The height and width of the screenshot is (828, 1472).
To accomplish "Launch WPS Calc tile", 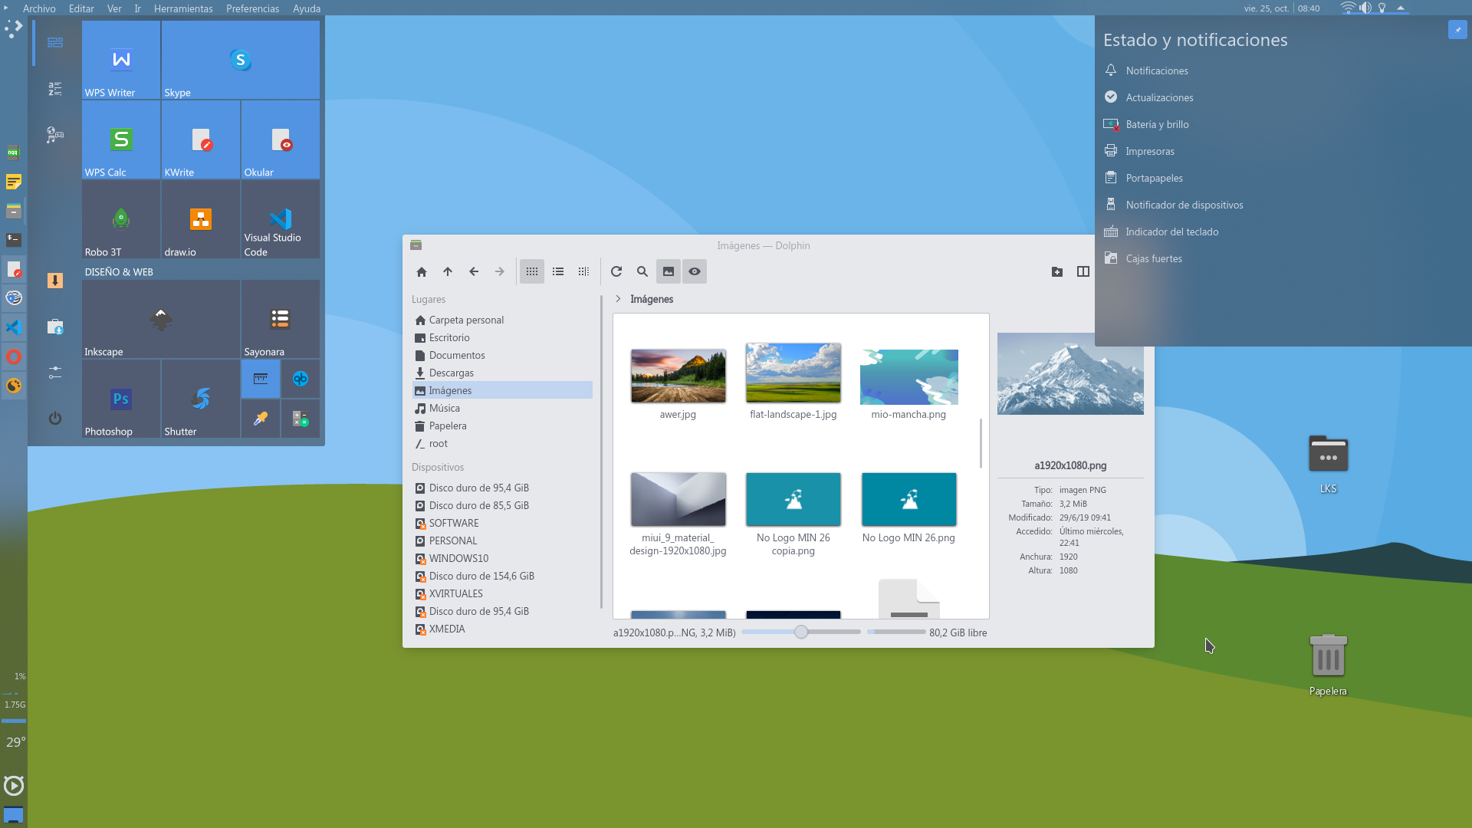I will pyautogui.click(x=121, y=140).
